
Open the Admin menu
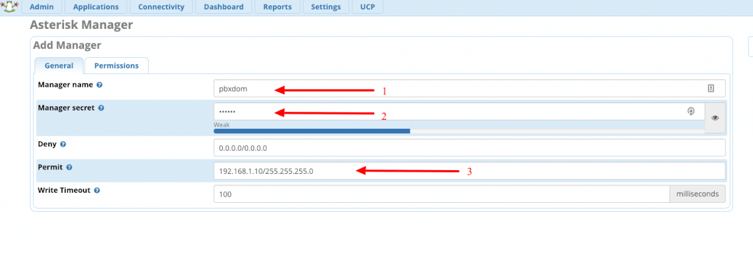42,7
